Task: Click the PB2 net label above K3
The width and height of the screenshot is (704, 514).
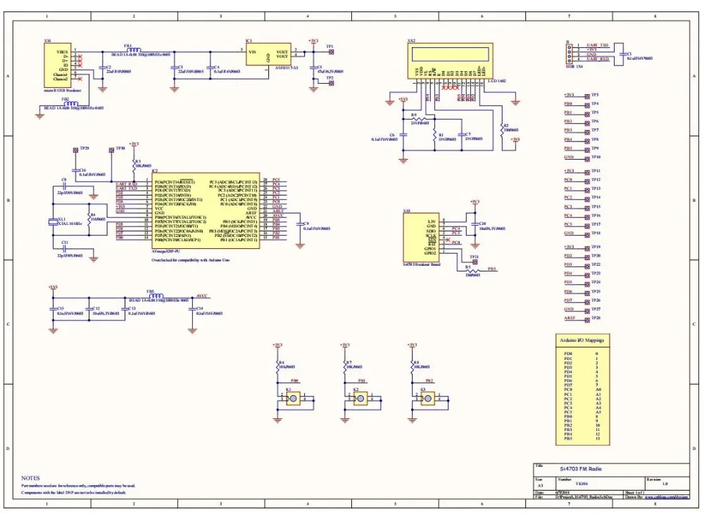Action: coord(429,381)
